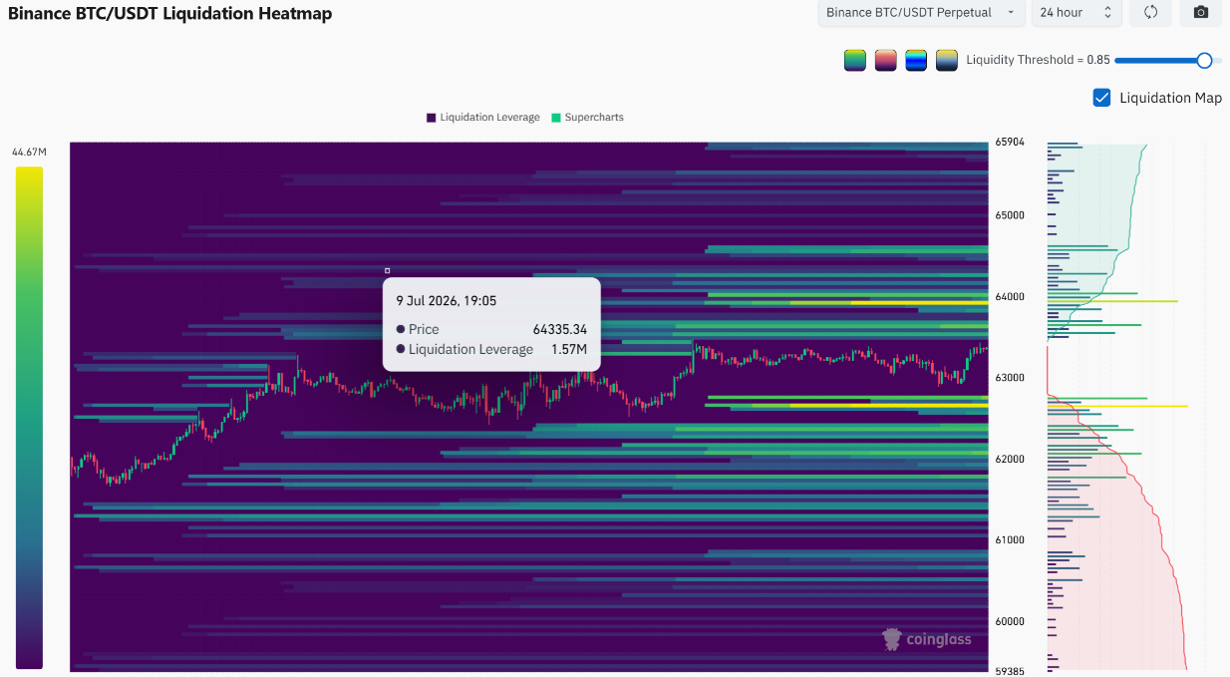Viewport: 1230px width, 677px height.
Task: Select the yellow-navy color scheme swatch
Action: coord(947,60)
